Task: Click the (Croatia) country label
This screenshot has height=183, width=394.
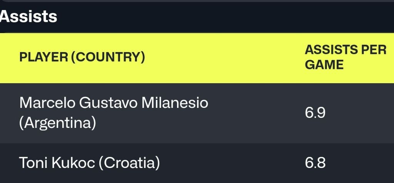Action: click(x=129, y=163)
